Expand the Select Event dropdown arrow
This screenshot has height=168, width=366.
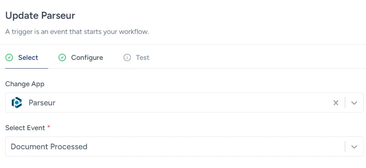coord(354,147)
